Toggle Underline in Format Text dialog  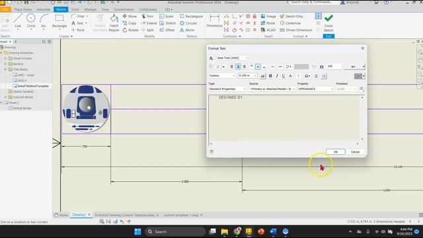[x=284, y=76]
